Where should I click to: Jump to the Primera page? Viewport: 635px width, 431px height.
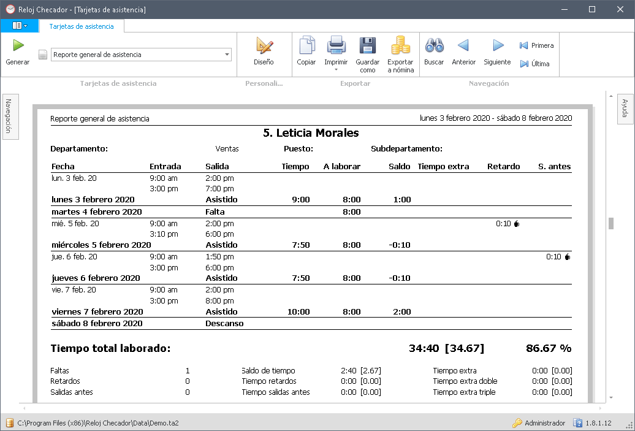coord(536,45)
